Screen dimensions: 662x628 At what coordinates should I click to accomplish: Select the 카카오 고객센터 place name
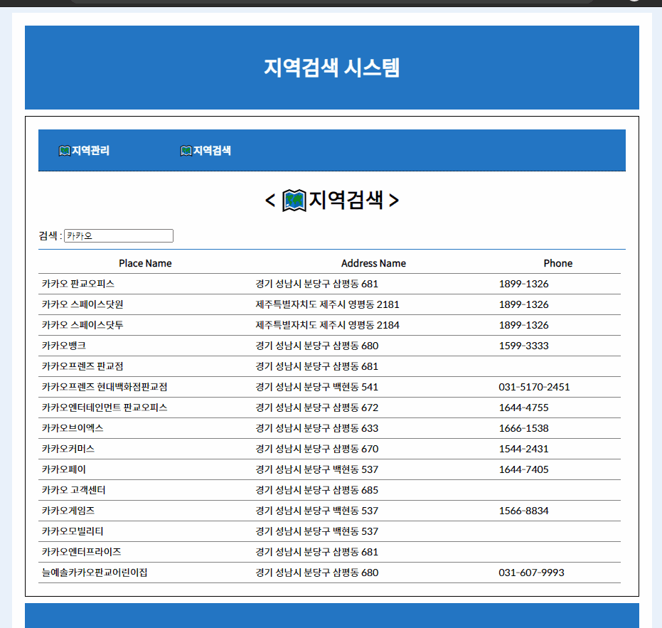click(73, 490)
